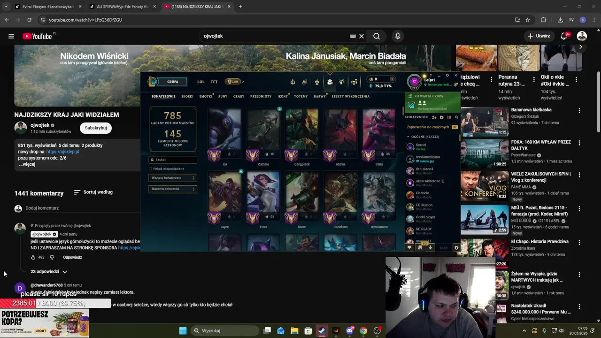This screenshot has width=601, height=338.
Task: Reload the page in Chrome
Action: (29, 20)
